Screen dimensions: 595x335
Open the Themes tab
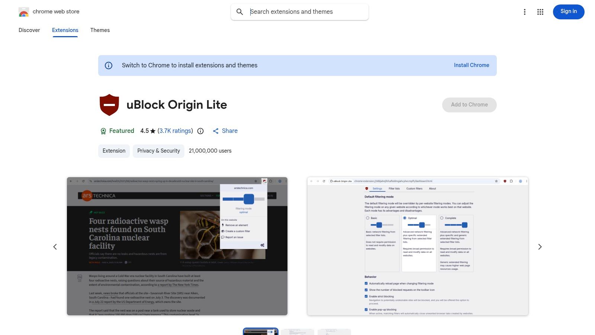coord(100,30)
